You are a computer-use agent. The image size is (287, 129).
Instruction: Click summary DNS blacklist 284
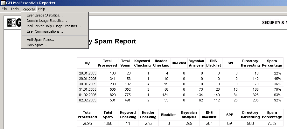pos(209,123)
